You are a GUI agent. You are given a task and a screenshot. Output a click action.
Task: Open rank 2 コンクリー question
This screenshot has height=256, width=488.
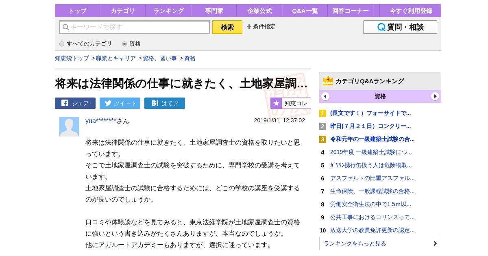370,126
